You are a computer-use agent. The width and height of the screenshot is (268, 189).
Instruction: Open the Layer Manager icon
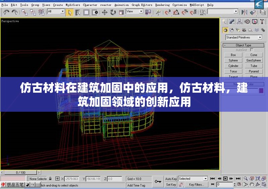click(263, 12)
